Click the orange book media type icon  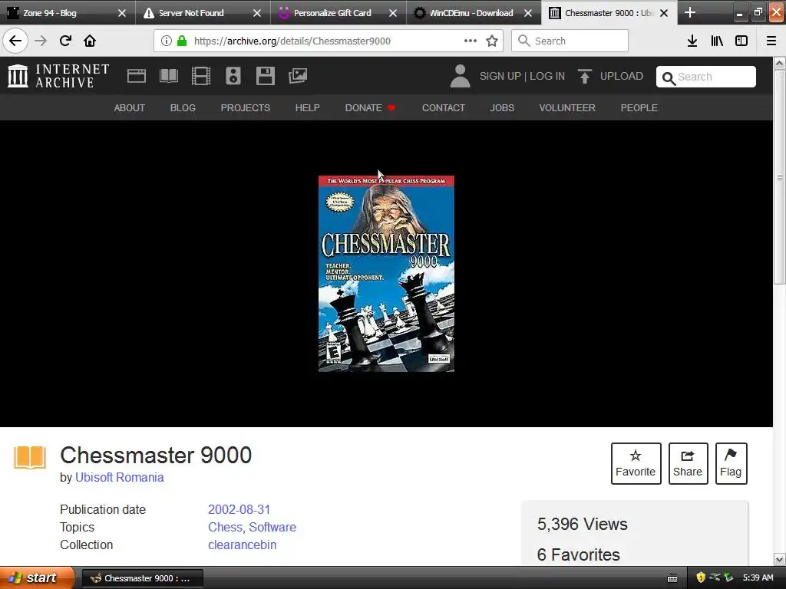(30, 457)
